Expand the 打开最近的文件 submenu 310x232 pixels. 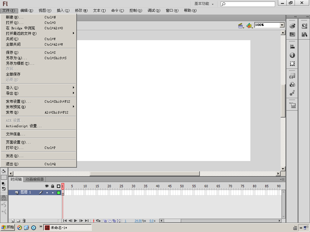(38, 33)
